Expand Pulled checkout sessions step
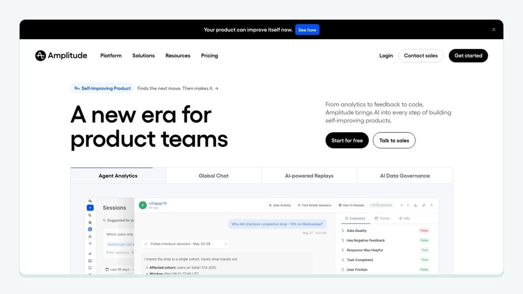The image size is (523, 294). coord(185,244)
